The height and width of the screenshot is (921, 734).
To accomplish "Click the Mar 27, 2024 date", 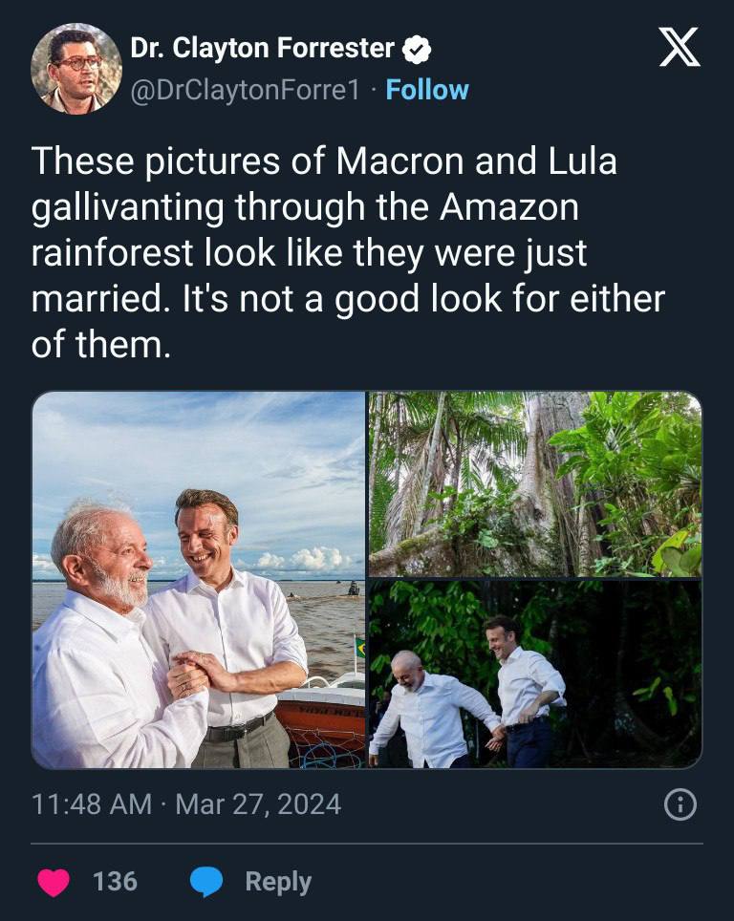I will point(258,804).
